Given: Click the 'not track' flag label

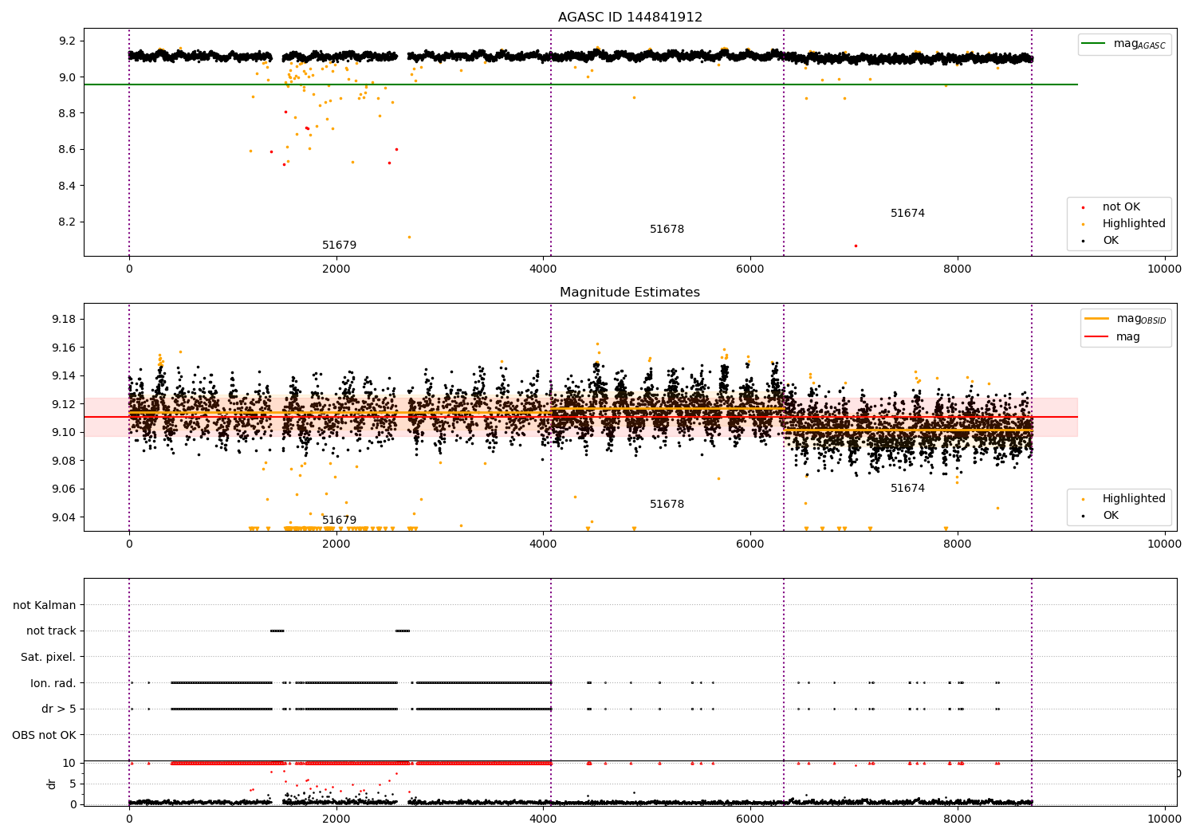Looking at the screenshot, I should tap(51, 631).
